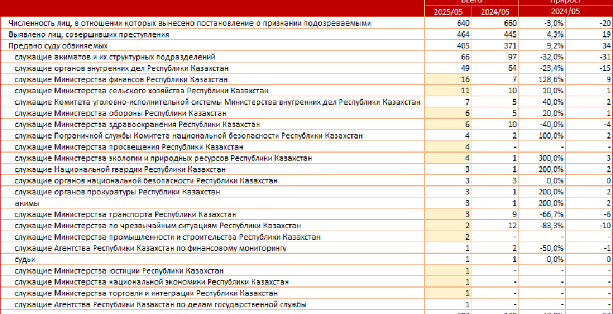The image size is (613, 314).
Task: Select the value 64 for internal affairs employees
Action: [x=512, y=69]
